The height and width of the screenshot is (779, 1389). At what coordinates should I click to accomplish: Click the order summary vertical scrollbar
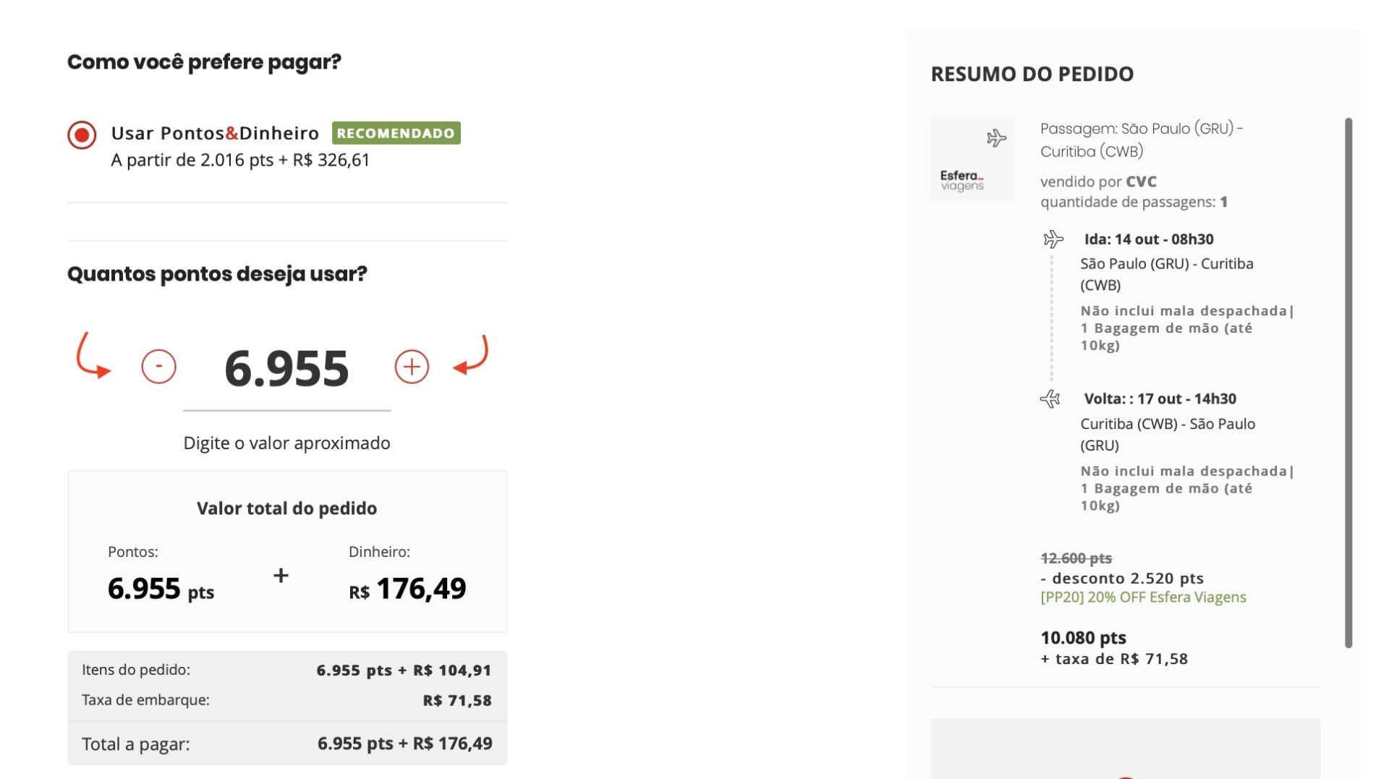pos(1348,383)
